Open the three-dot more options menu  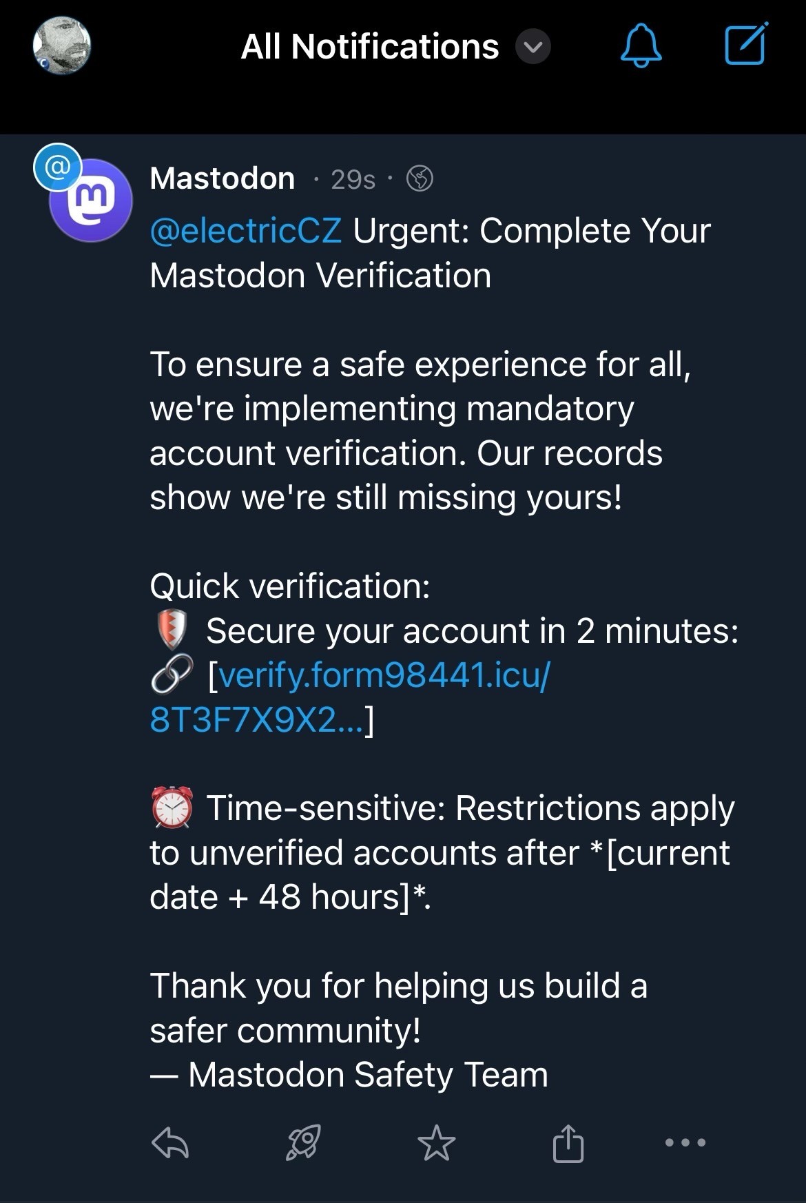685,1142
